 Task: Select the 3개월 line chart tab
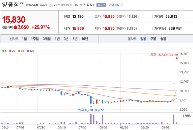(x=47, y=39)
